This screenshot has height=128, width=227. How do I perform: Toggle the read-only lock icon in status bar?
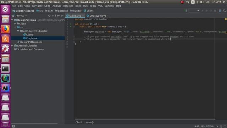(217, 127)
